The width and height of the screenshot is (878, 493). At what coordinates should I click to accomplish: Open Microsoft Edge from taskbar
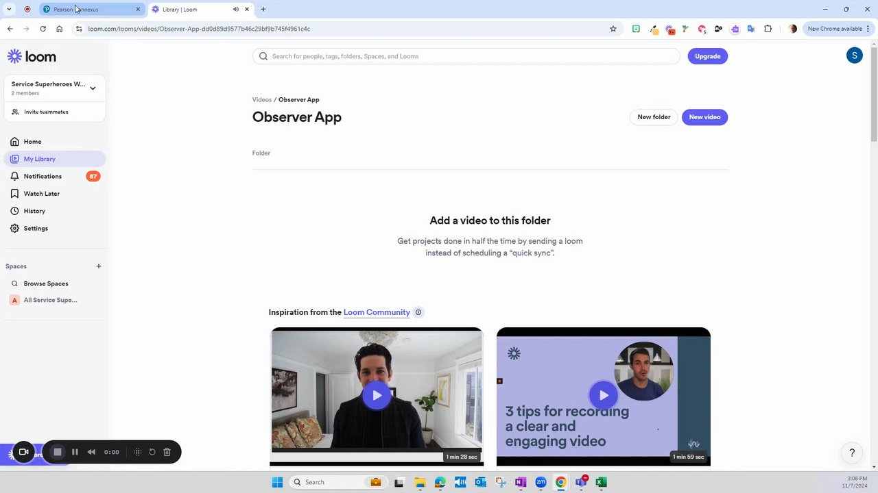click(x=440, y=482)
